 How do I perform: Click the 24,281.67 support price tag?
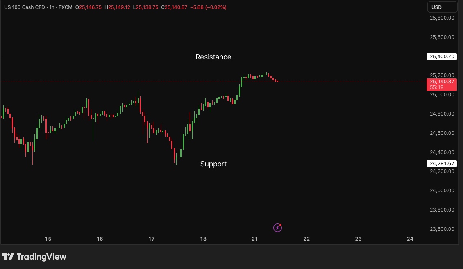[442, 164]
